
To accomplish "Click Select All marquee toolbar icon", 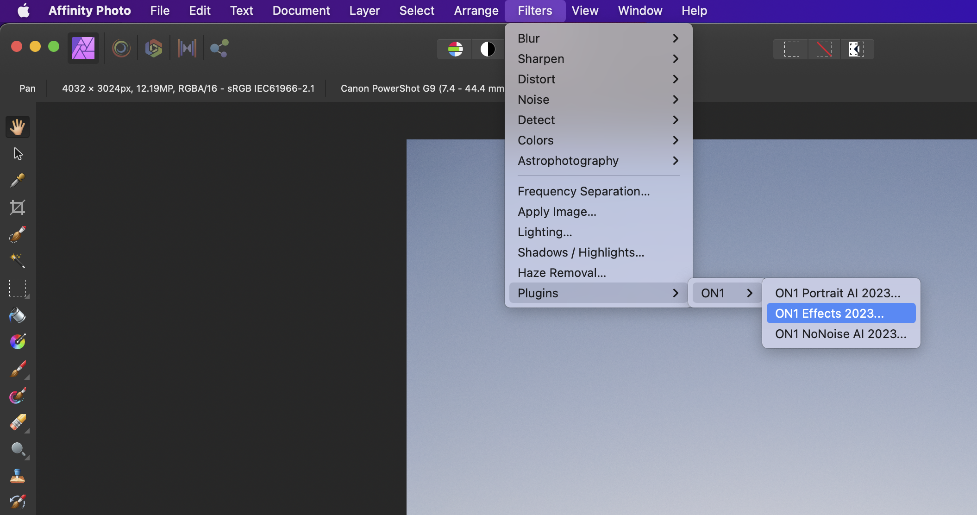I will [x=792, y=49].
